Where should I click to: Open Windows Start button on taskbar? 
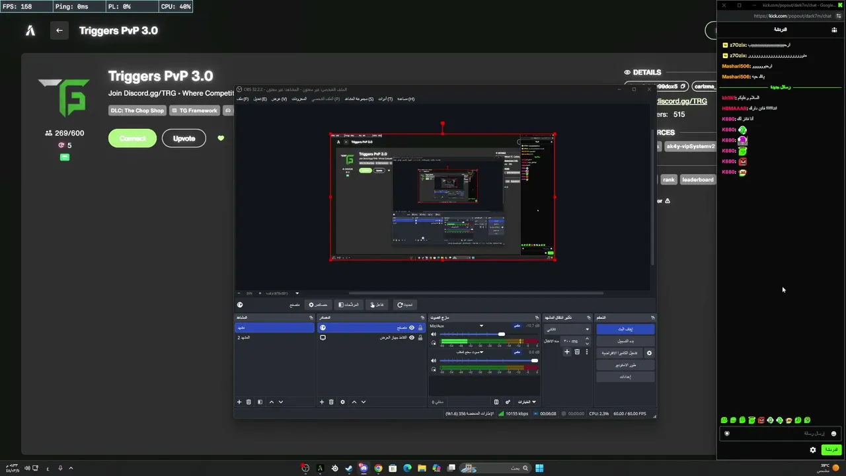click(x=539, y=469)
